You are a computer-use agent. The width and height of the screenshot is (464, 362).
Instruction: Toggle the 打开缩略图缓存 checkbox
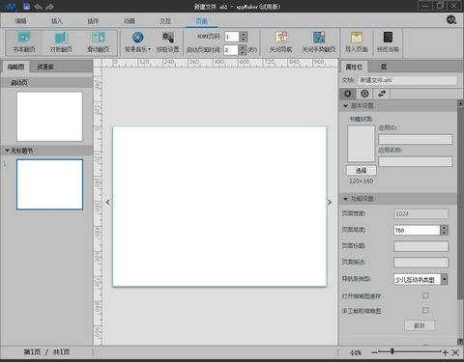425,295
